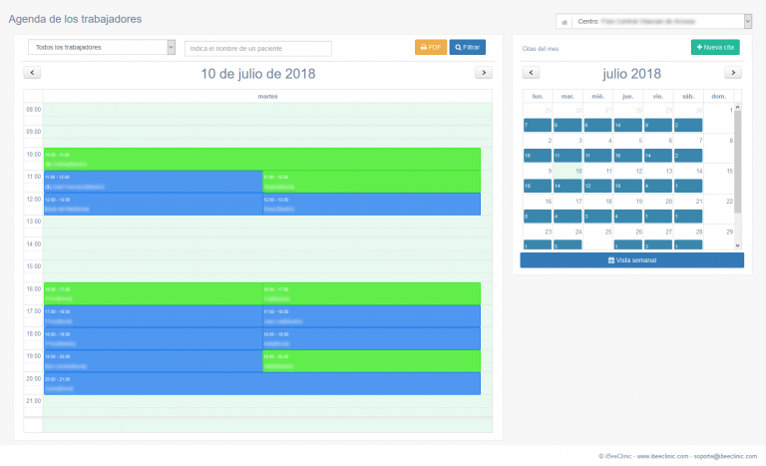Go to previous month in mini calendar
Image resolution: width=766 pixels, height=466 pixels.
pos(532,73)
